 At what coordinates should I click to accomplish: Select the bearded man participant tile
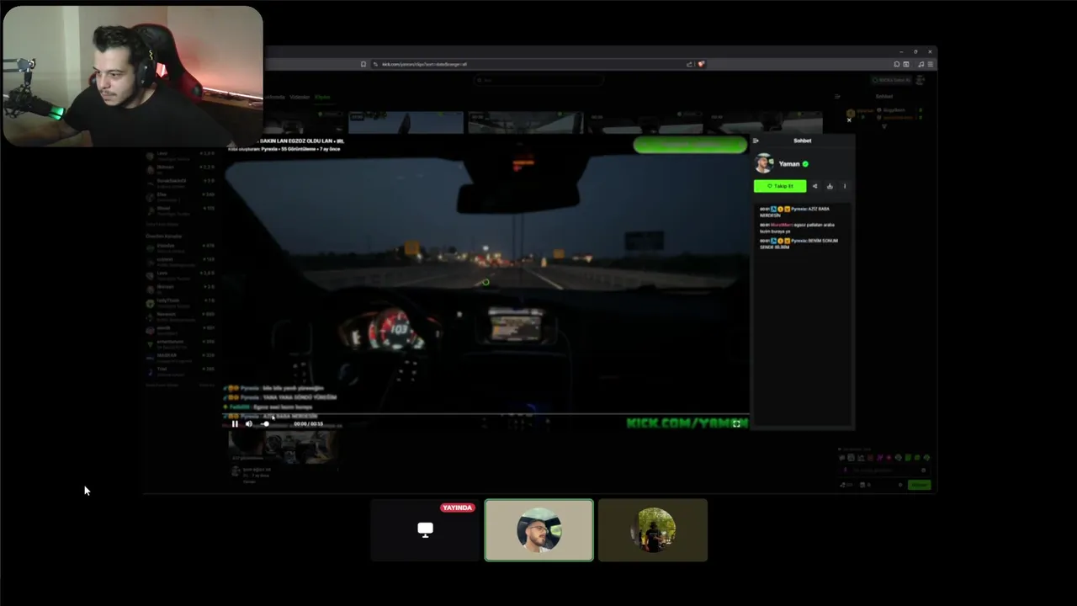pos(538,529)
